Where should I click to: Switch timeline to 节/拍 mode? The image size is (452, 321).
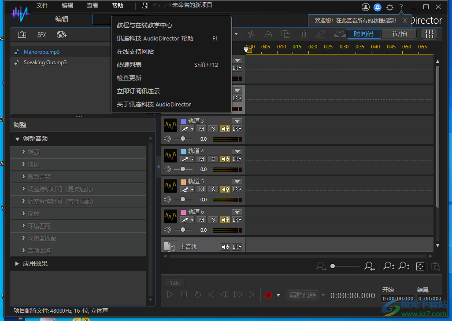coord(399,34)
